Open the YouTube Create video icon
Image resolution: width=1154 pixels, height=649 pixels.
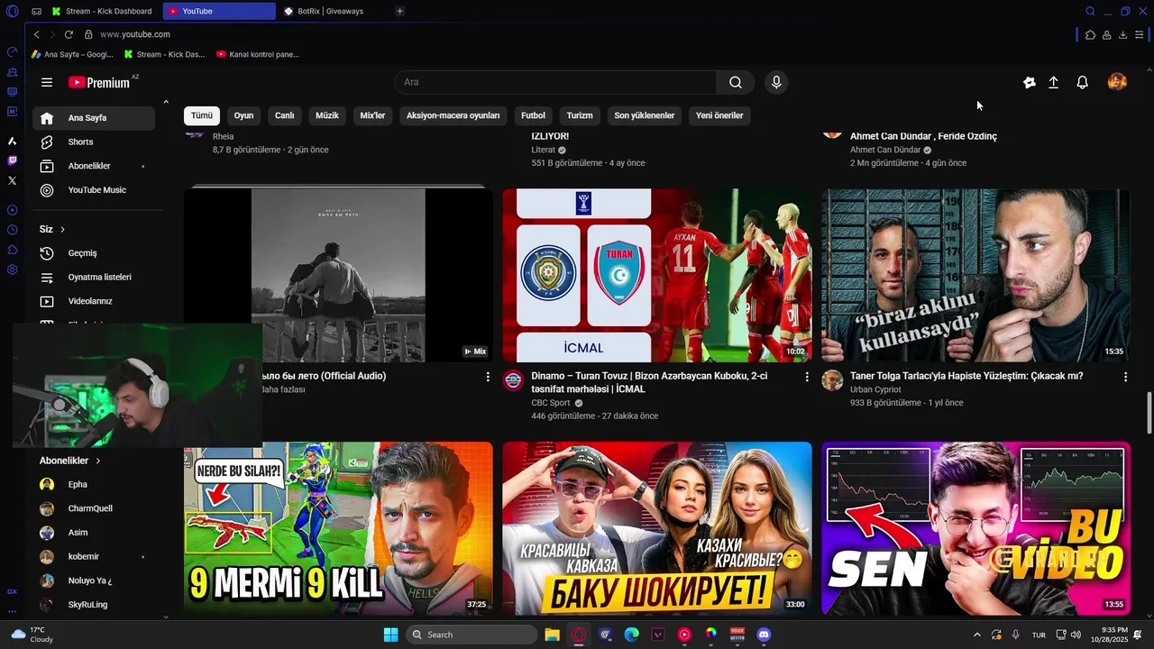click(x=1030, y=82)
